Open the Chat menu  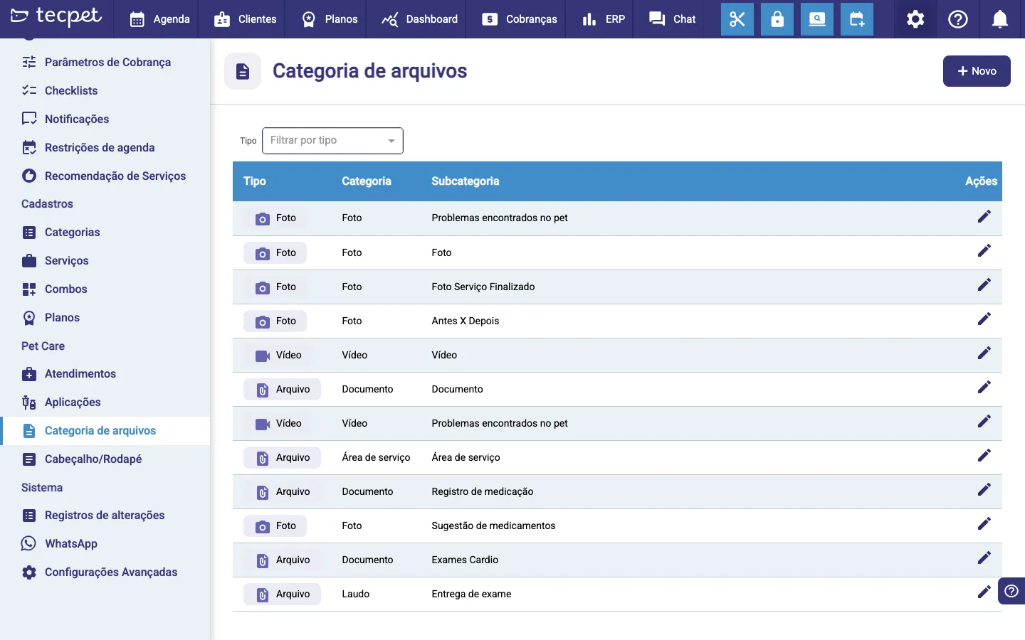(672, 19)
